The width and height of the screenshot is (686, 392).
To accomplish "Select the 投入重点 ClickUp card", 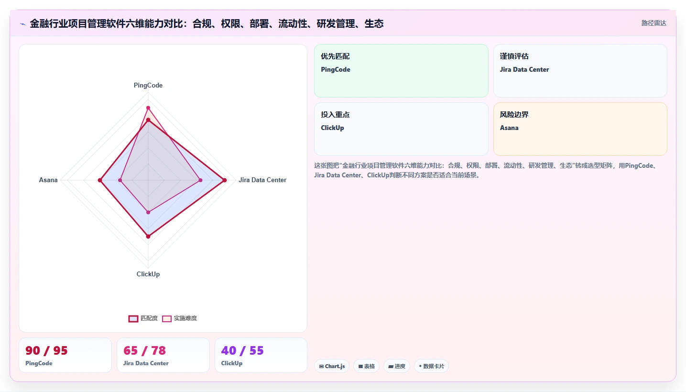I will 401,129.
